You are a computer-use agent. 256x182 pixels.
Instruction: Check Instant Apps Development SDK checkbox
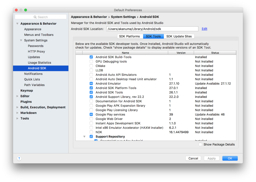pyautogui.click(x=91, y=123)
